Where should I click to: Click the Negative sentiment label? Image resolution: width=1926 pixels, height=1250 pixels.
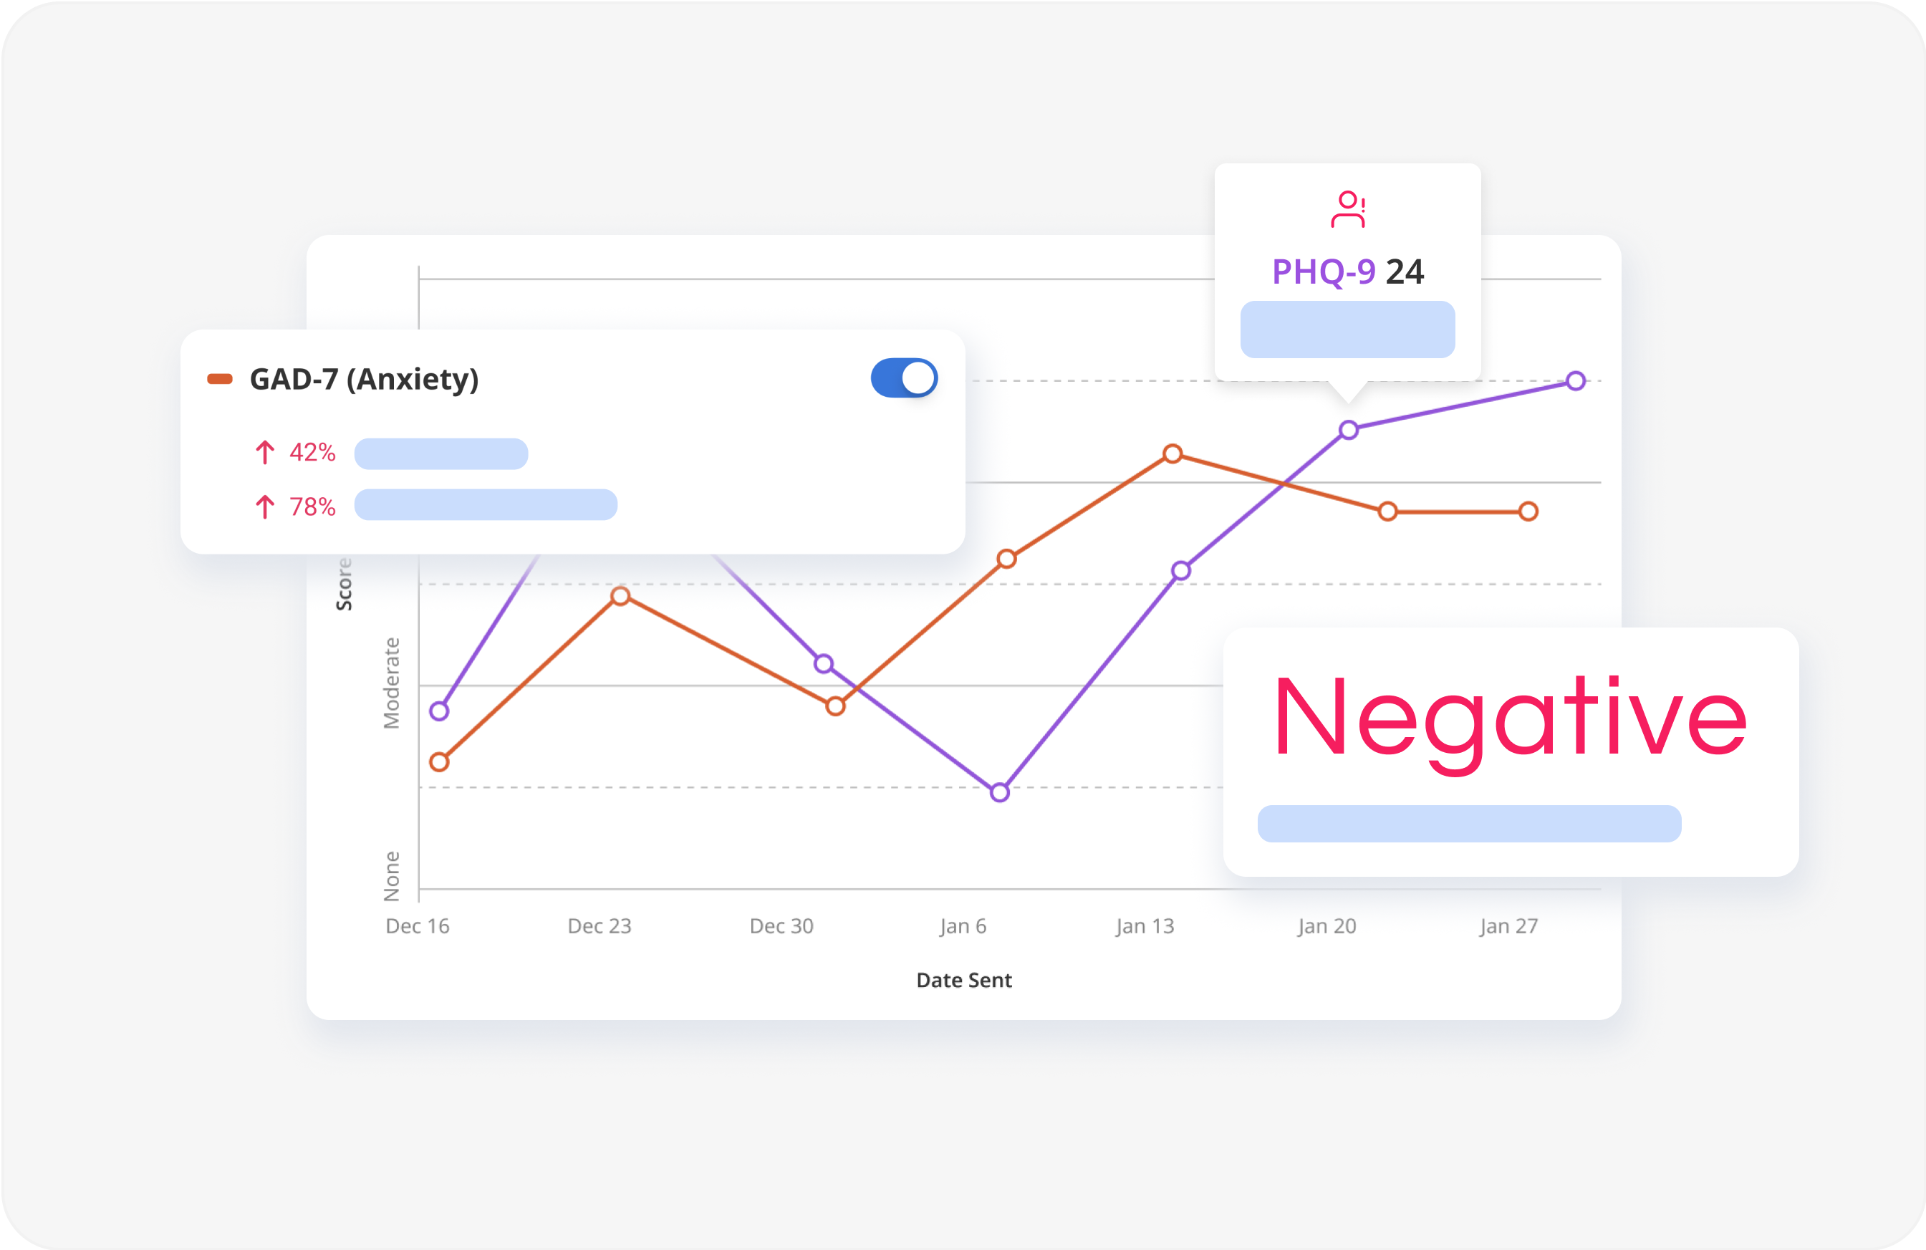click(1509, 719)
